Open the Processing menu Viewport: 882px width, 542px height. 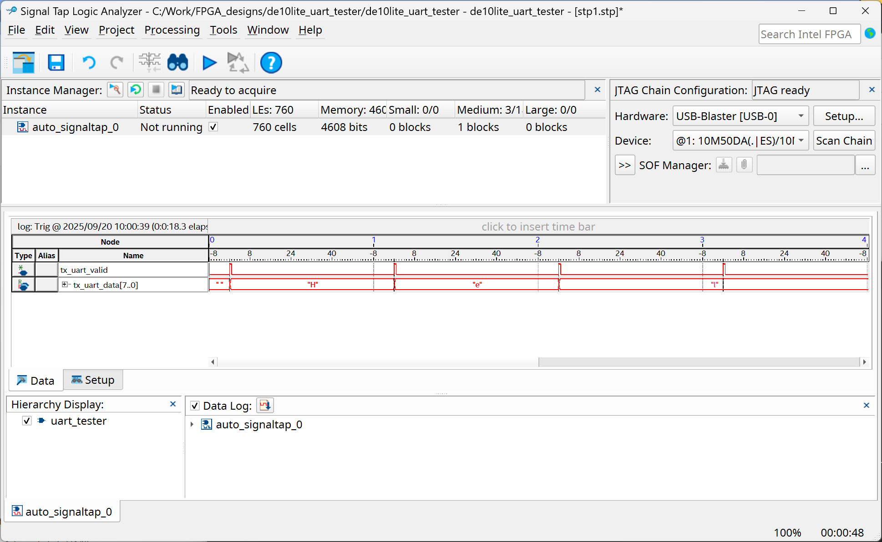172,30
